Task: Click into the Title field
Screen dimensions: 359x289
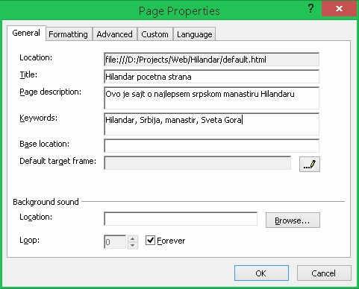Action: (211, 77)
